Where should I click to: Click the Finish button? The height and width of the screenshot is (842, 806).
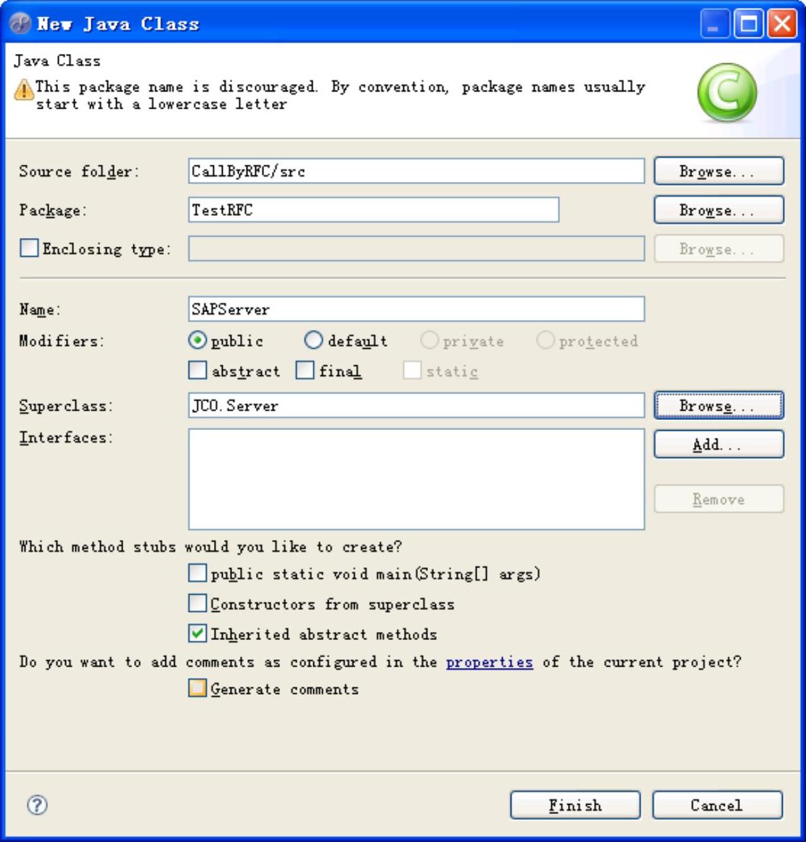coord(575,805)
